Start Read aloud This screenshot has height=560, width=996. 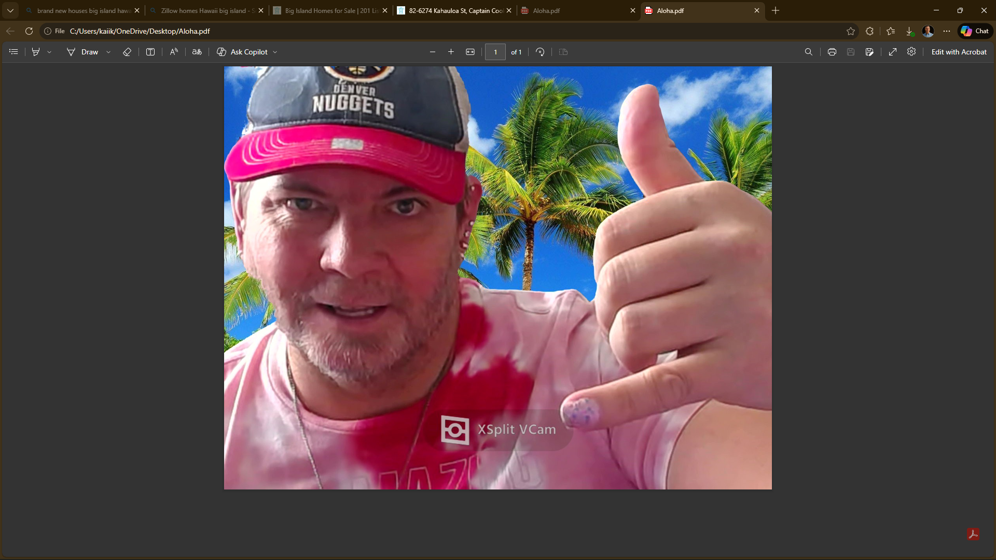click(x=174, y=52)
